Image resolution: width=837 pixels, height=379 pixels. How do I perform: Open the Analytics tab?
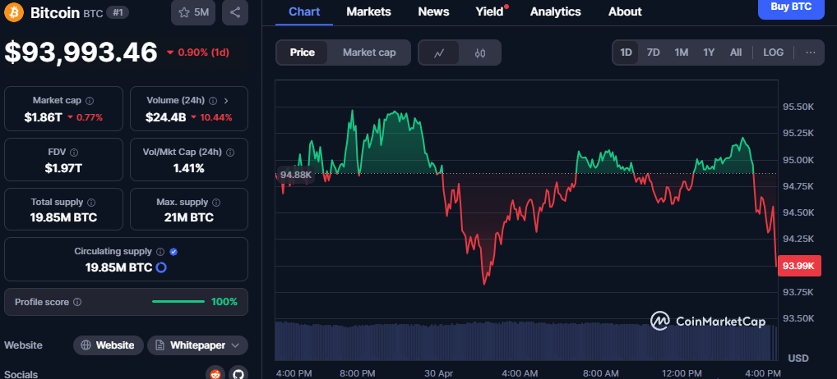coord(556,11)
